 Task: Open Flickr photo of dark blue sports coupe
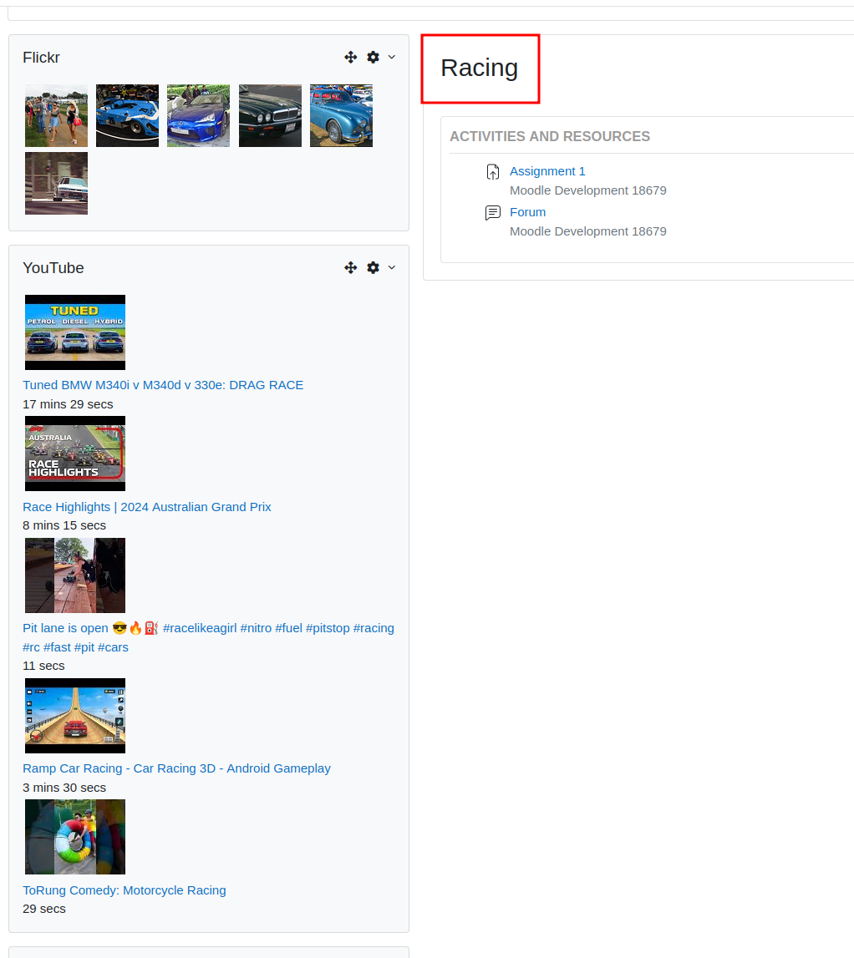(199, 115)
